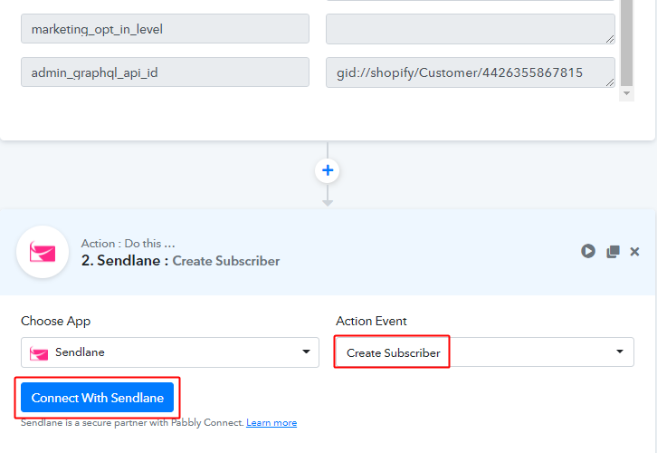Viewport: 657px width, 453px height.
Task: Click the action title 2. Sendlane : Create Subscriber
Action: pos(180,261)
